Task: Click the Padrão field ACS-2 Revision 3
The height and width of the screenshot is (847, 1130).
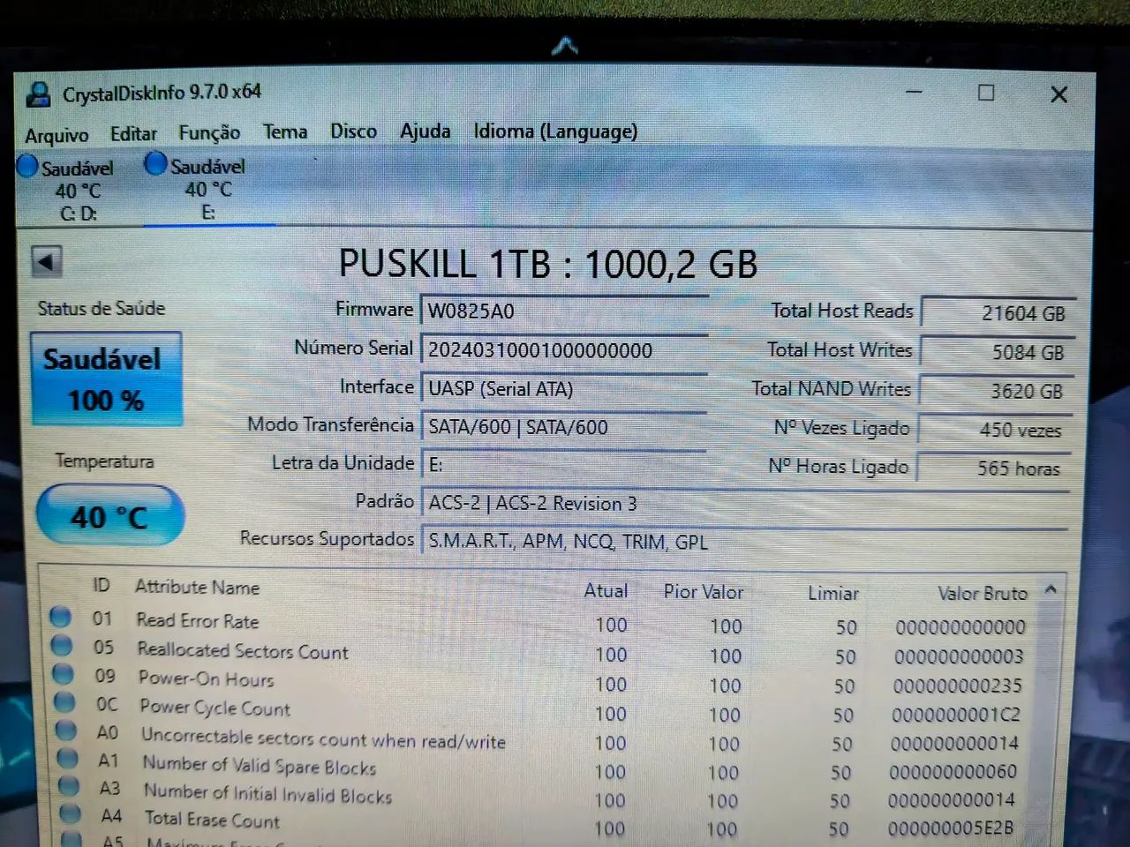Action: (x=745, y=504)
